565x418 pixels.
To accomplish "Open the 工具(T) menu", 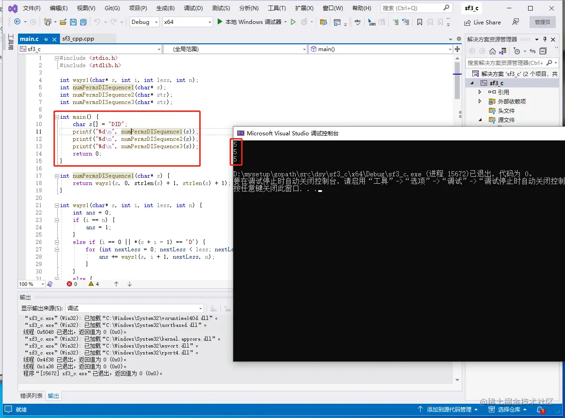I will click(277, 8).
